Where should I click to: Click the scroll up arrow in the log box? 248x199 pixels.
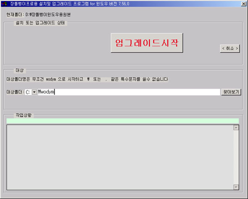pos(236,128)
